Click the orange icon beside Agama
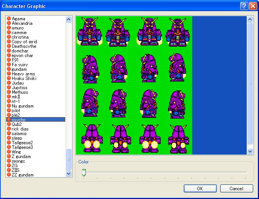The width and height of the screenshot is (259, 199). point(9,18)
